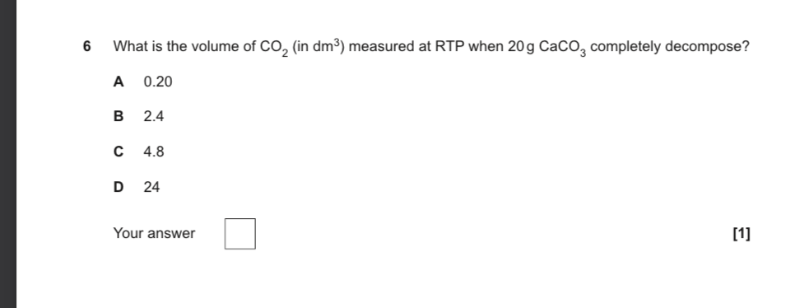Click the [1] mark indicator
Image resolution: width=800 pixels, height=308 pixels.
click(742, 234)
